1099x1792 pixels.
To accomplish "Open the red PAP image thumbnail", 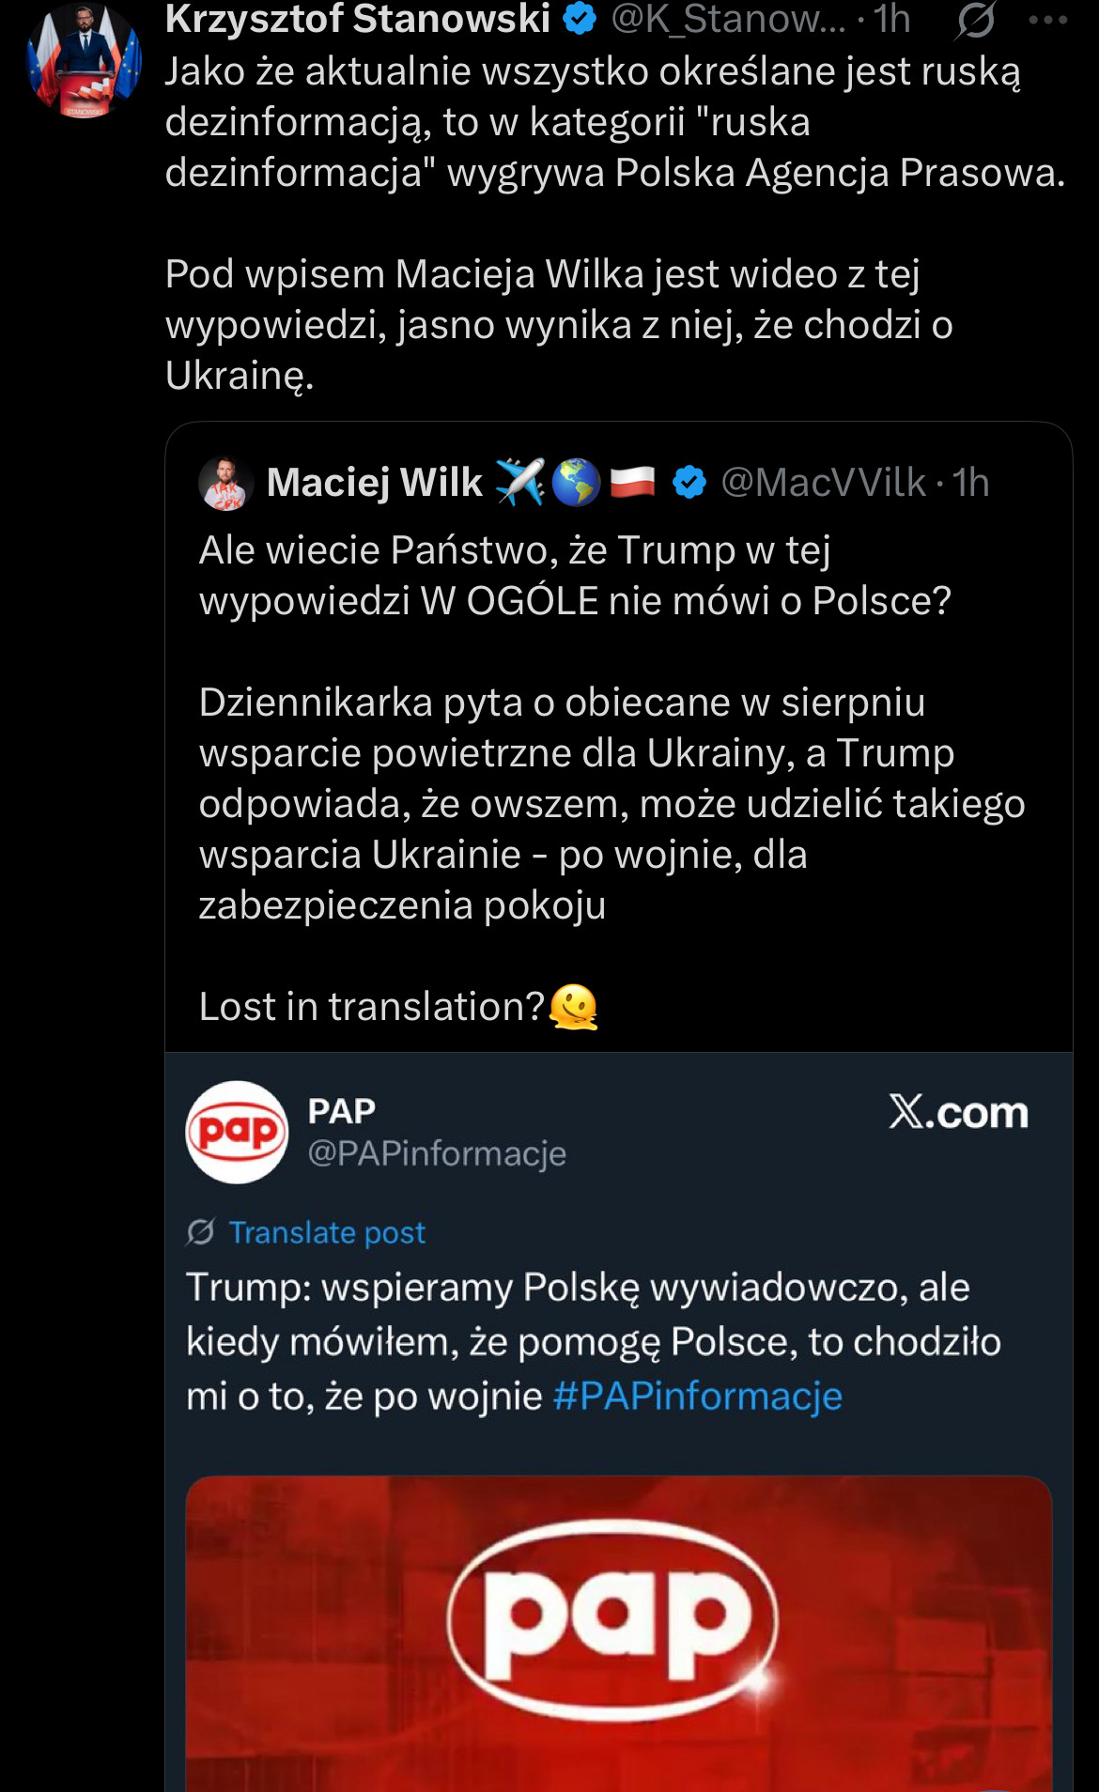I will pos(618,1633).
